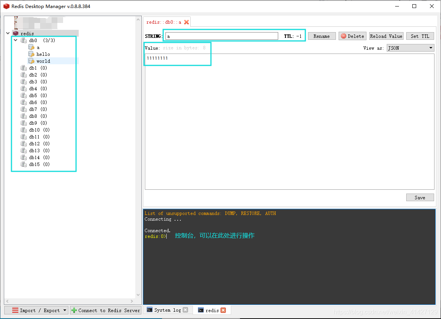Click the db13 database icon
Screen dimensions: 441x319
pos(24,151)
